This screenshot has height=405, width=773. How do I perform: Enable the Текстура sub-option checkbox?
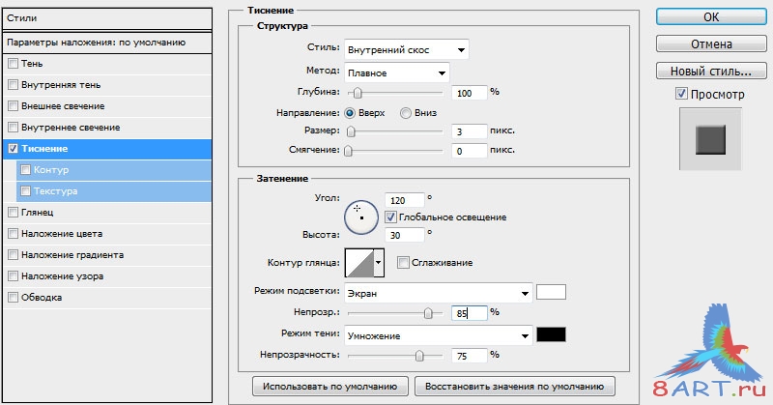pyautogui.click(x=26, y=191)
